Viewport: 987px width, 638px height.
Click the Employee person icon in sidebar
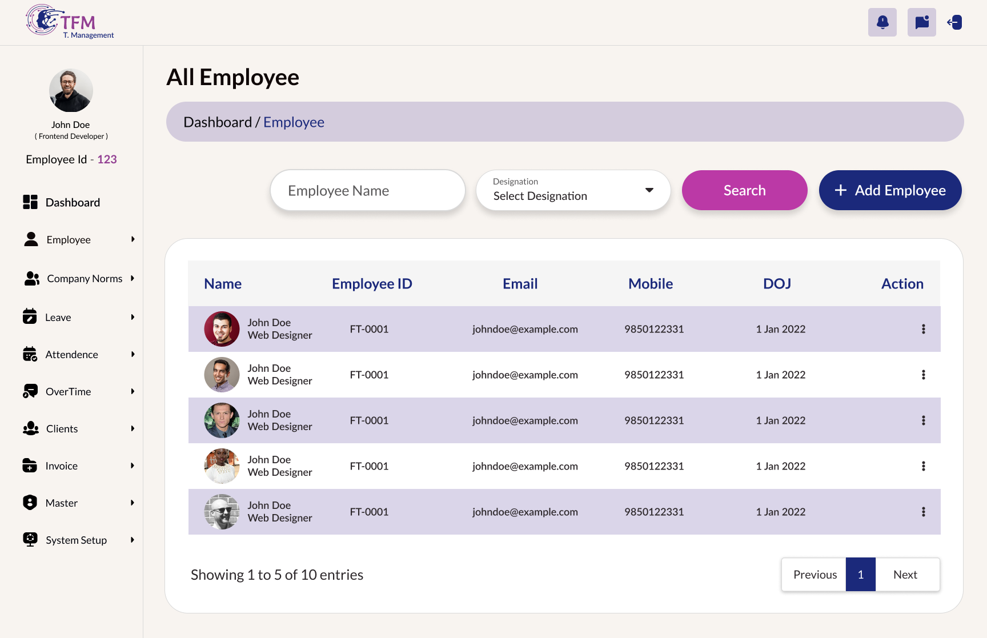click(31, 239)
